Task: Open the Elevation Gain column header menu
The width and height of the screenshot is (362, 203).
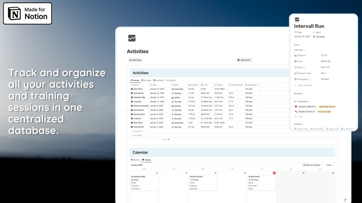Action: (x=236, y=85)
